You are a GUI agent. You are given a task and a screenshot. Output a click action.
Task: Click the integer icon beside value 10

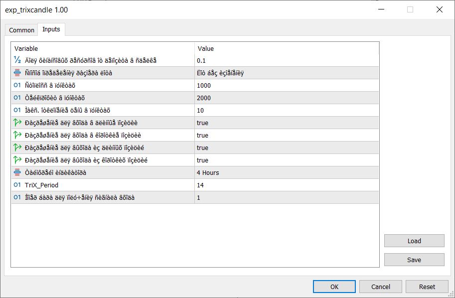(17, 110)
